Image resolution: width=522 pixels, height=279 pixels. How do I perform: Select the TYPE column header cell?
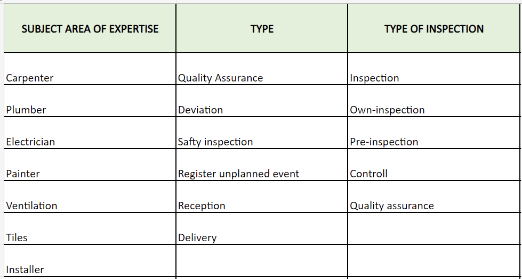[x=262, y=28]
